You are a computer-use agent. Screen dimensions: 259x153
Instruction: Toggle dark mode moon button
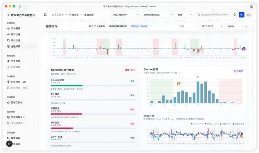[x=242, y=15]
